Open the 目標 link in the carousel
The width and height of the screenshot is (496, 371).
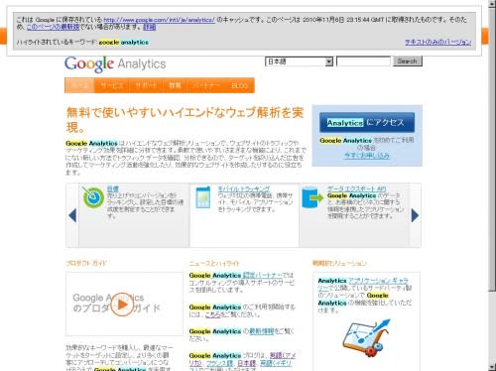(113, 188)
